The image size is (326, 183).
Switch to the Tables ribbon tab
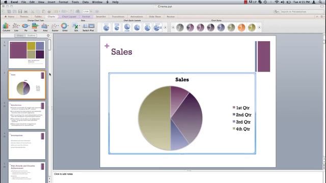tap(38, 17)
